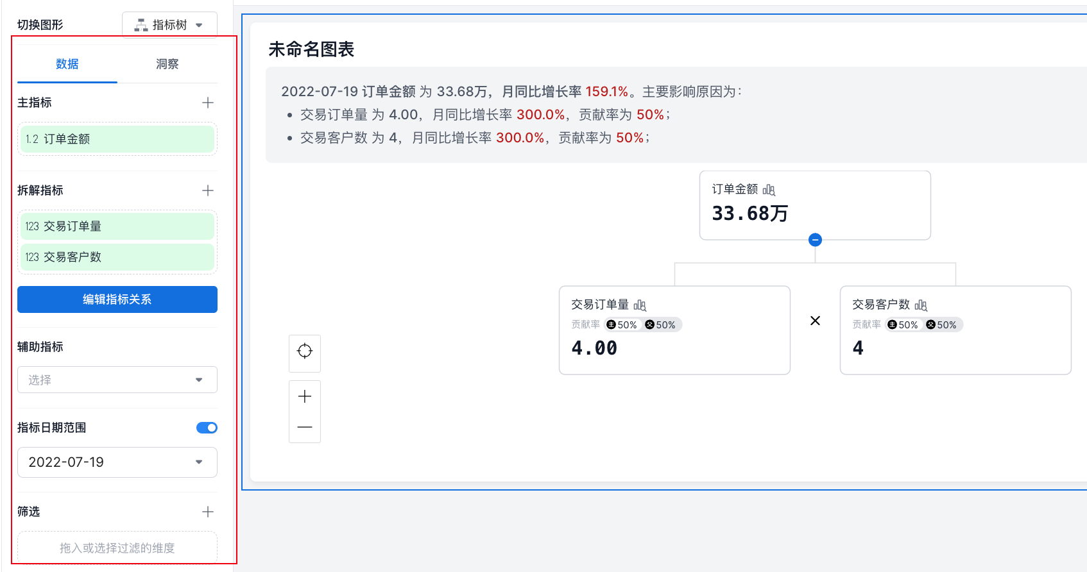Click chart icon on 交易订单量 card
The width and height of the screenshot is (1087, 572).
click(x=640, y=305)
